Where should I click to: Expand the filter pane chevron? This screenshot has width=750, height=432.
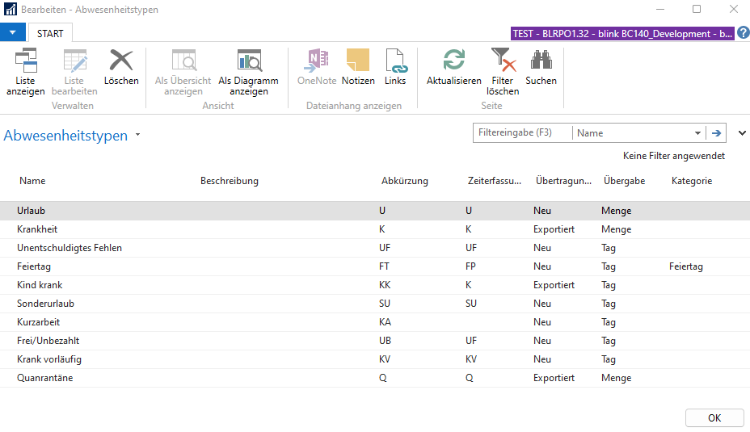tap(742, 133)
